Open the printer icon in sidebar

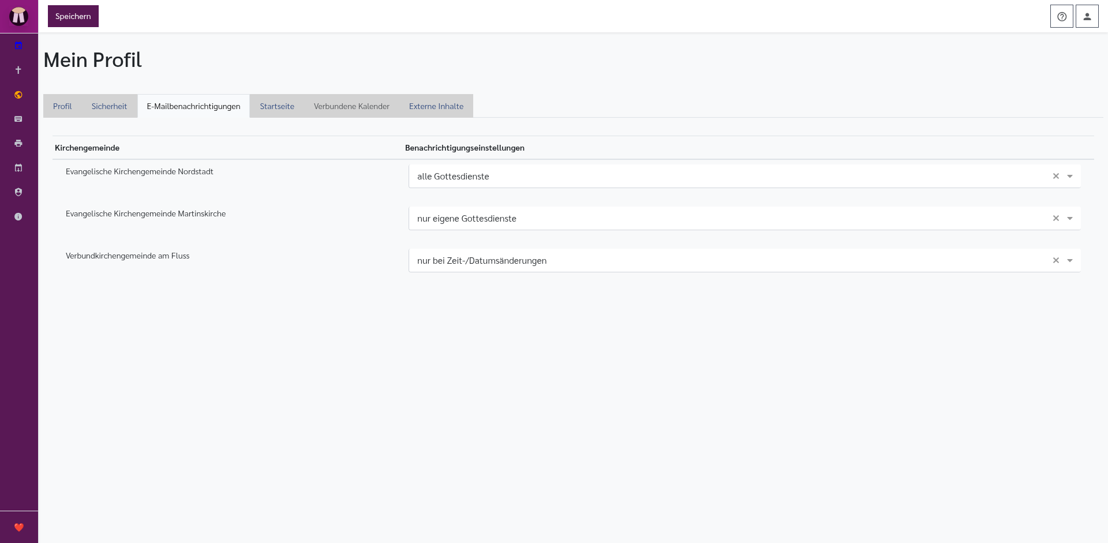(x=18, y=143)
